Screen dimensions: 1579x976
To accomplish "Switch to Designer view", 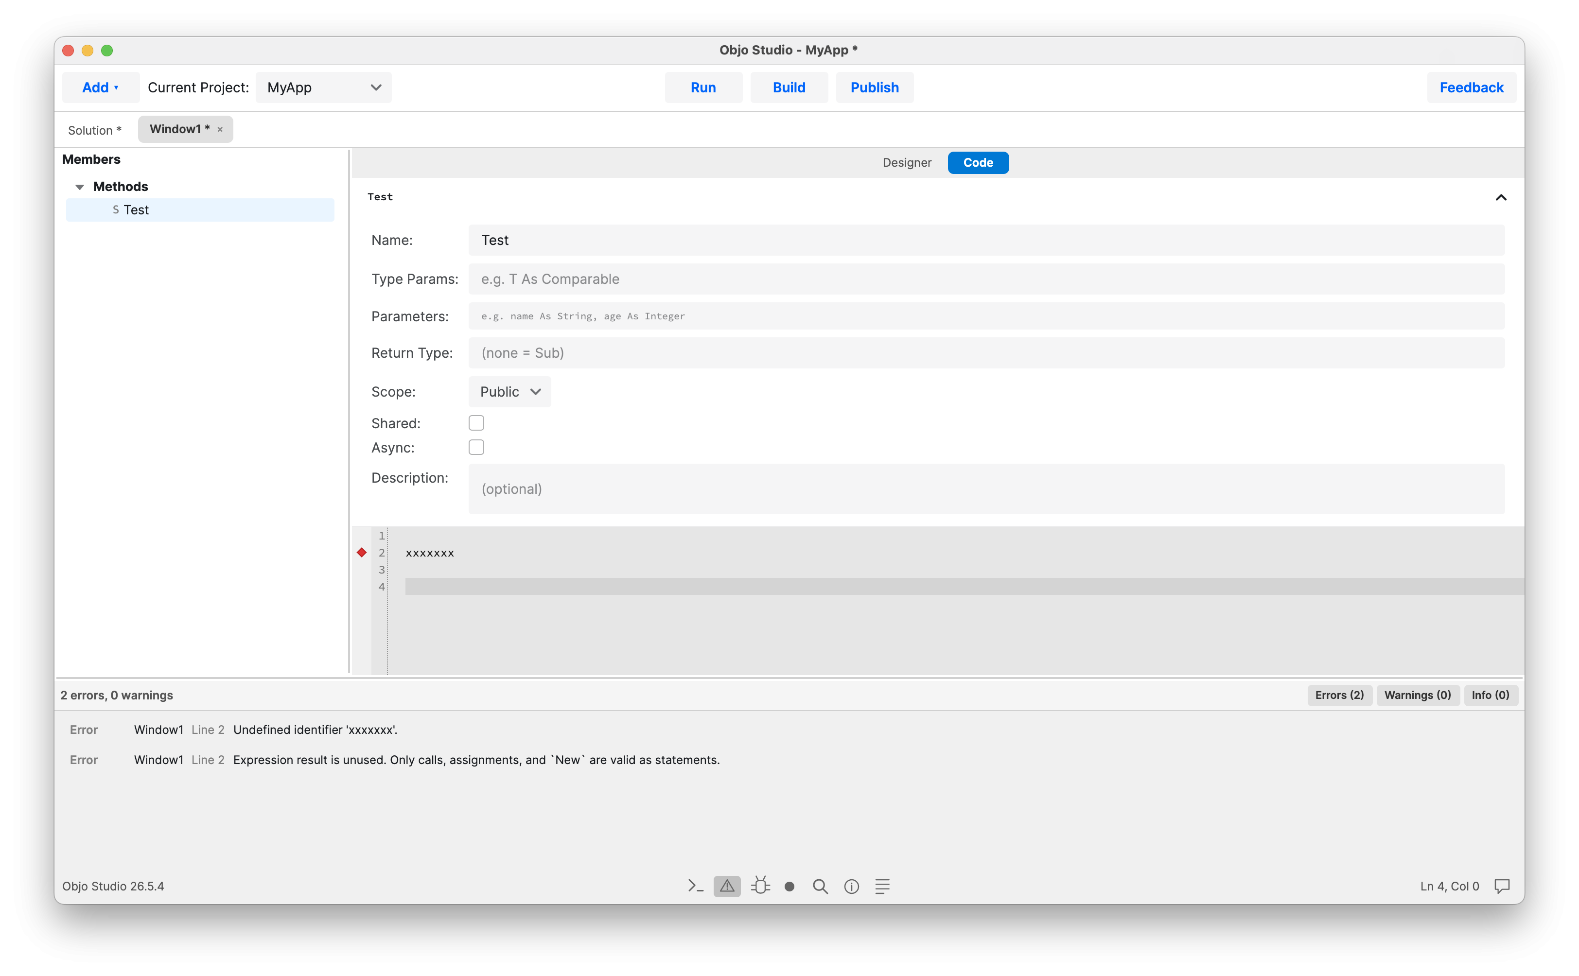I will (906, 163).
